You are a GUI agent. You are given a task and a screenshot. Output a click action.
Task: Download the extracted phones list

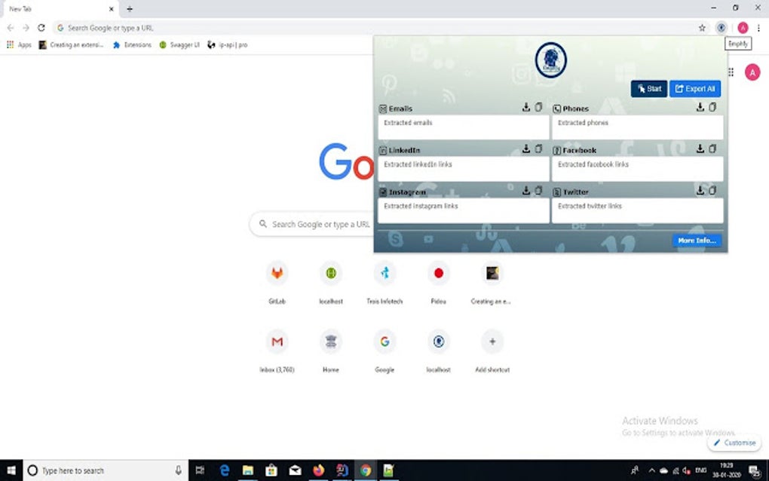tap(700, 107)
